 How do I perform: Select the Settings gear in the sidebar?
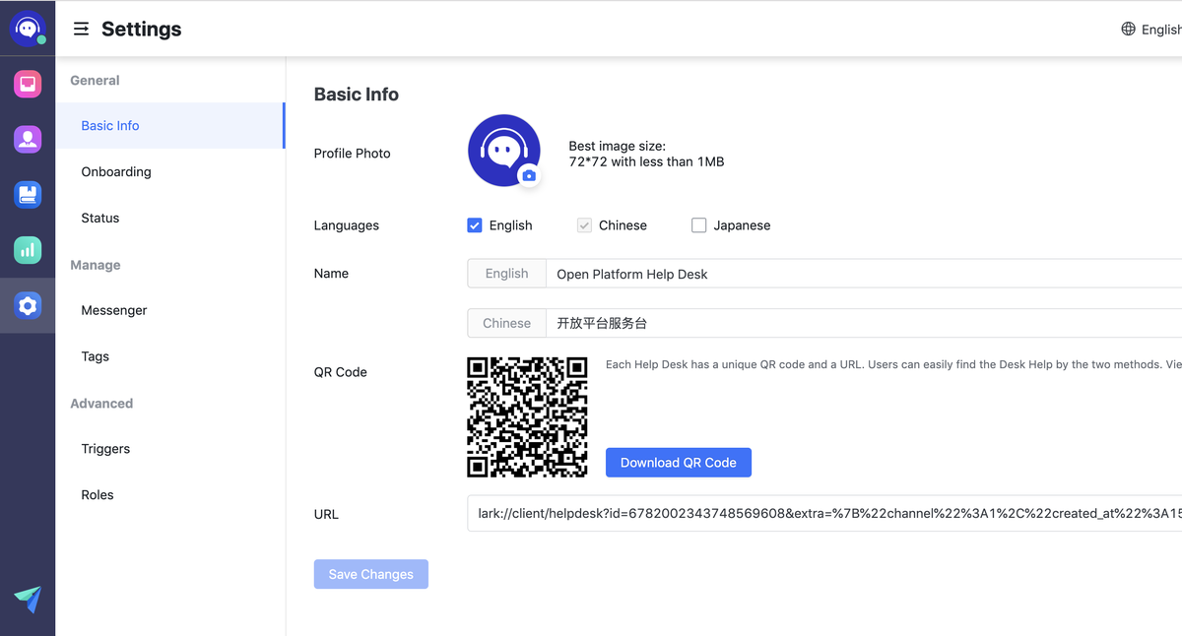[x=27, y=305]
